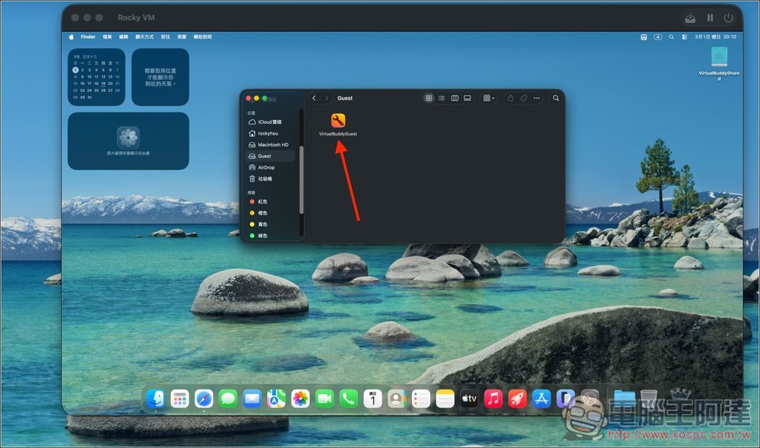Viewport: 760px width, 448px height.
Task: Switch Finder to gallery view
Action: pos(467,98)
